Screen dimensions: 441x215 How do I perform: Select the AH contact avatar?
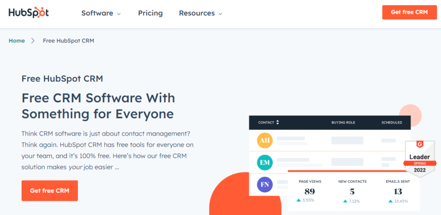(265, 141)
